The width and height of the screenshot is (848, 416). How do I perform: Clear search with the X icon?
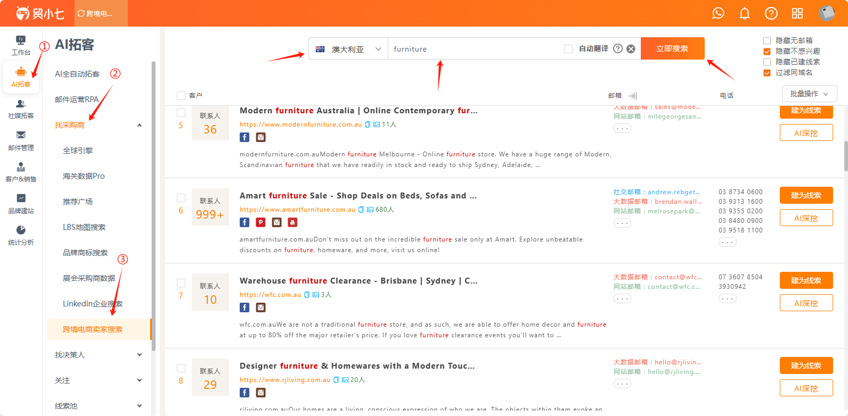pos(631,49)
